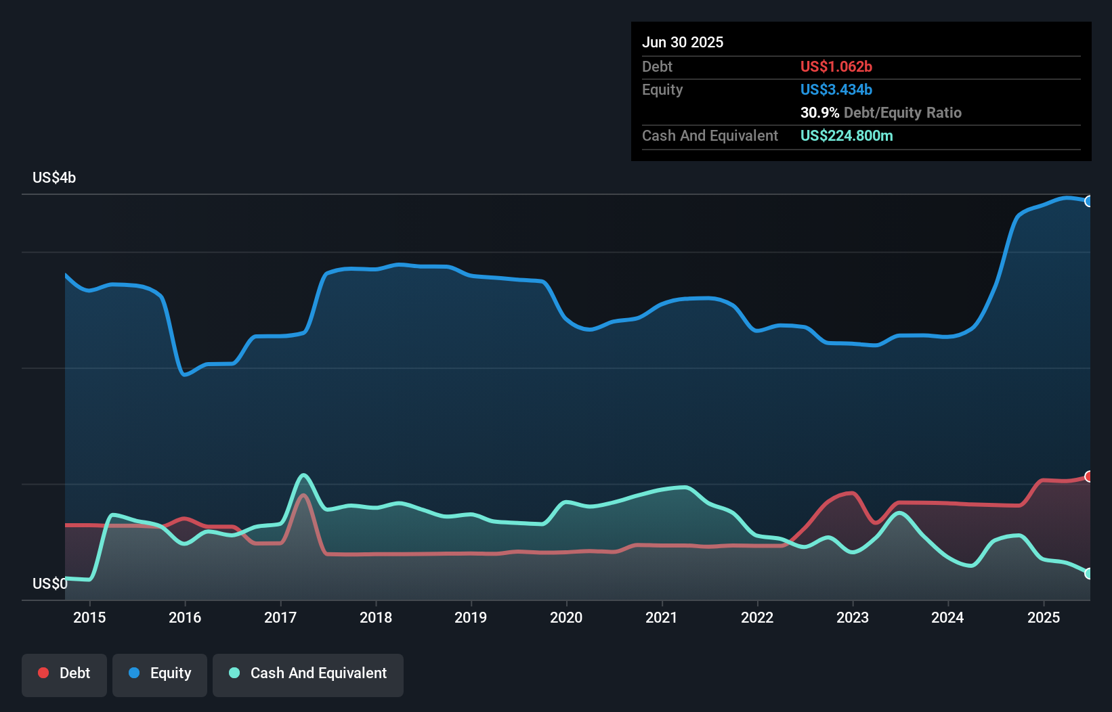1112x712 pixels.
Task: Click the teal Cash endpoint marker
Action: (x=1088, y=573)
